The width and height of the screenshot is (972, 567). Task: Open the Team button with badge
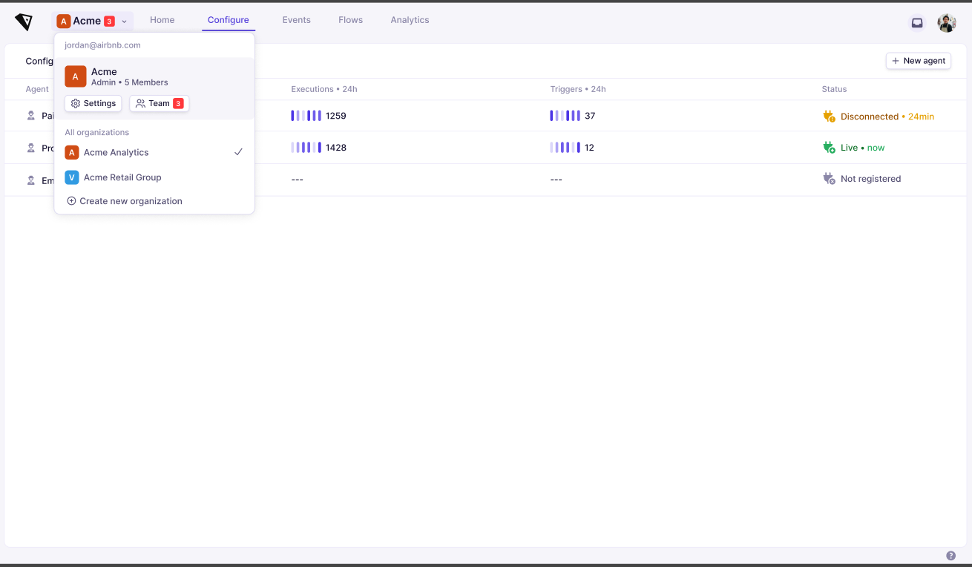(160, 103)
